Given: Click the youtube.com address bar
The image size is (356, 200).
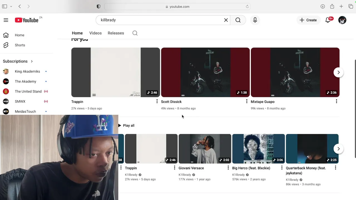Looking at the screenshot, I should 177,6.
